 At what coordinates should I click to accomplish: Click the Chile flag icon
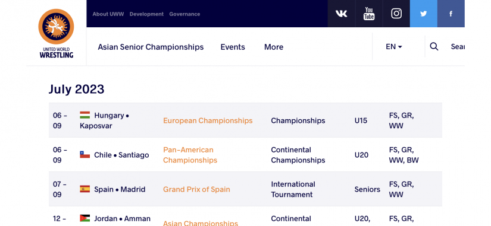coord(85,155)
